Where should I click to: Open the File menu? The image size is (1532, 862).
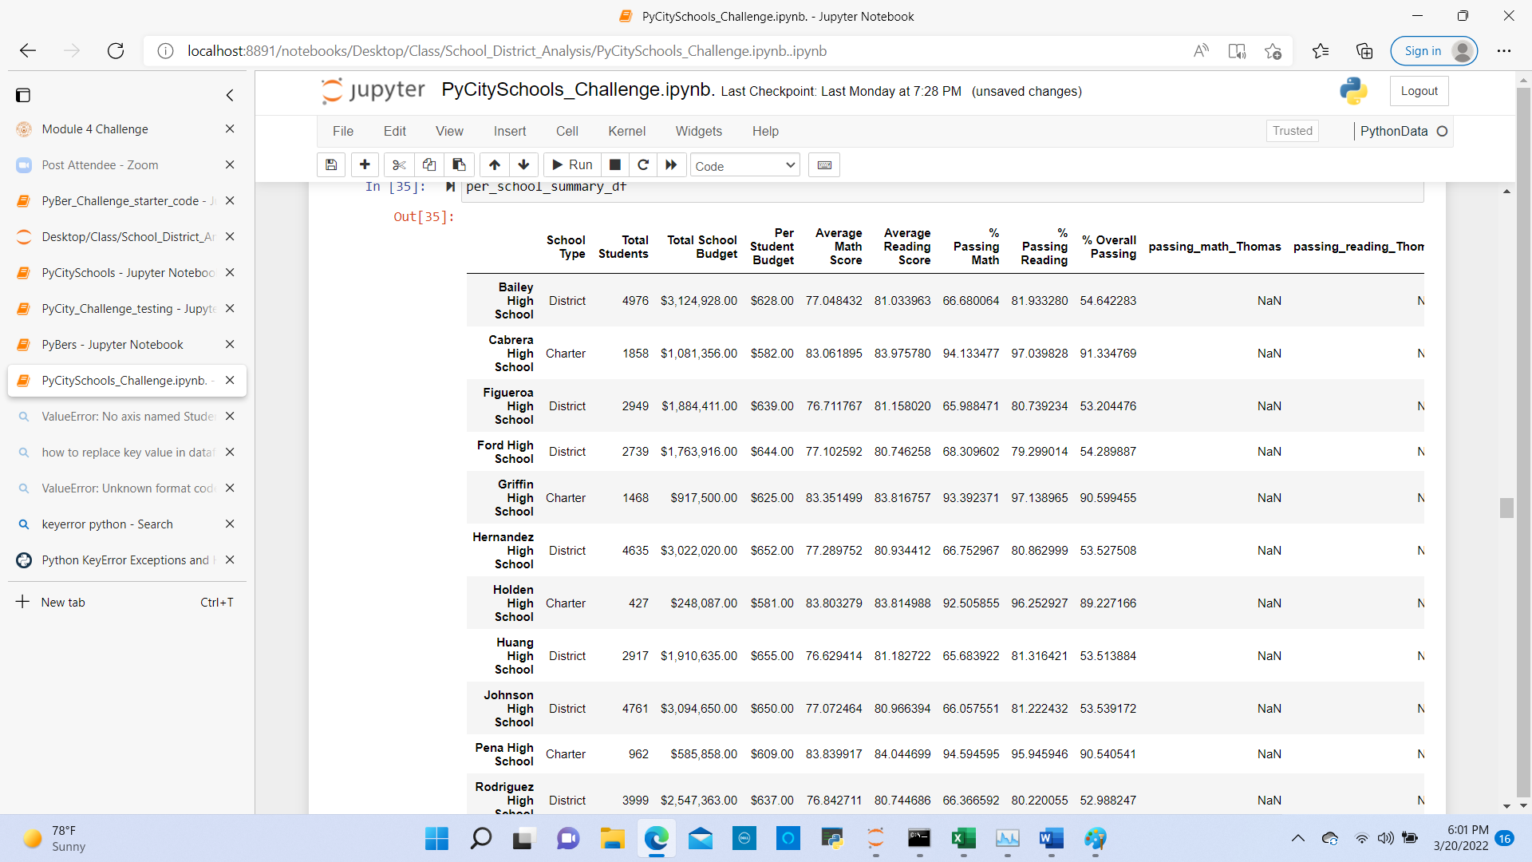click(x=343, y=131)
